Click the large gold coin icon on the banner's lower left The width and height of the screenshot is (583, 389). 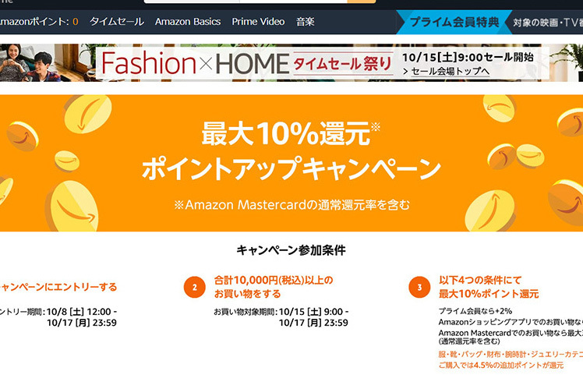[74, 206]
